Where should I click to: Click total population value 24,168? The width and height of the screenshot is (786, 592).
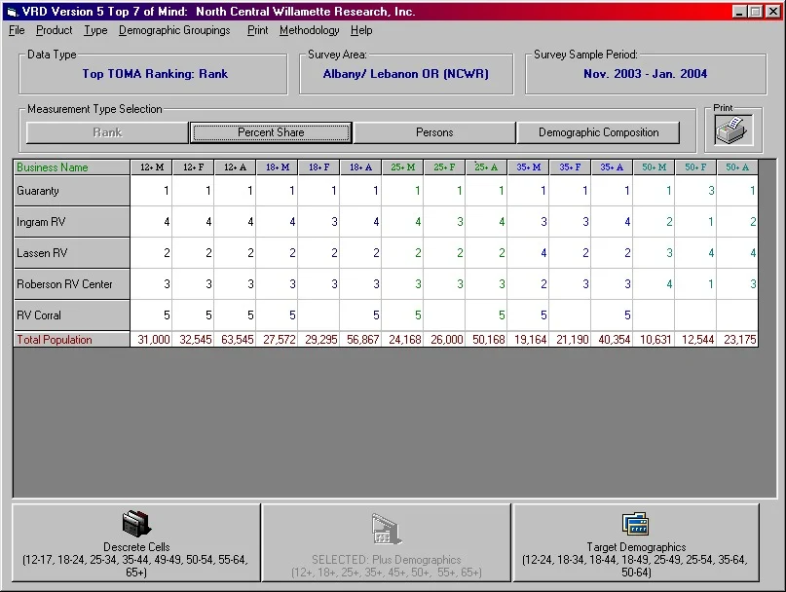click(x=402, y=340)
